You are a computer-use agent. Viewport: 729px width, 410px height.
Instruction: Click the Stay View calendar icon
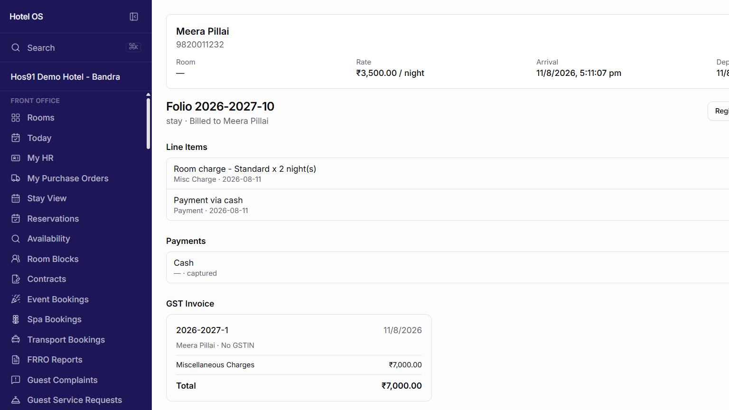[16, 198]
